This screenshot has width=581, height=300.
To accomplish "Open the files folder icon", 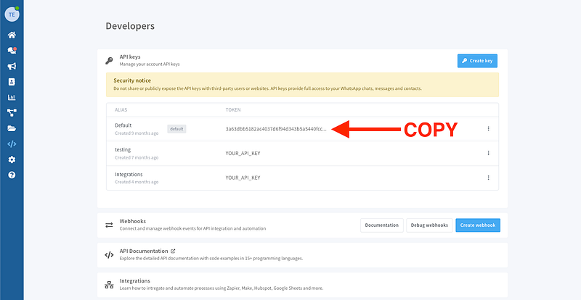I will 12,128.
